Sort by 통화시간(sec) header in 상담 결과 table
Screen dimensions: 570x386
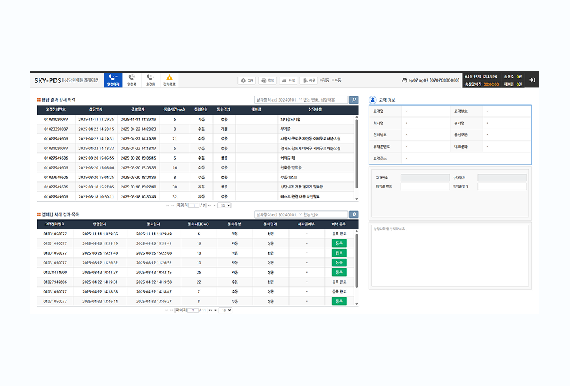tap(174, 109)
